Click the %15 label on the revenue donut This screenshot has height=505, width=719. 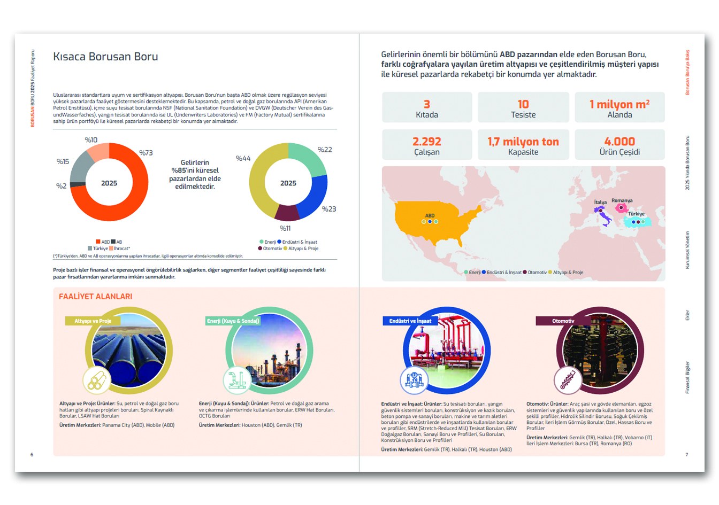[63, 161]
